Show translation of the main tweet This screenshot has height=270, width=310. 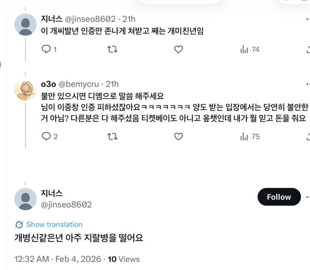pos(54,224)
